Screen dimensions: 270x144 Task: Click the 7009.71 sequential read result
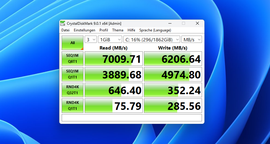[113, 59]
